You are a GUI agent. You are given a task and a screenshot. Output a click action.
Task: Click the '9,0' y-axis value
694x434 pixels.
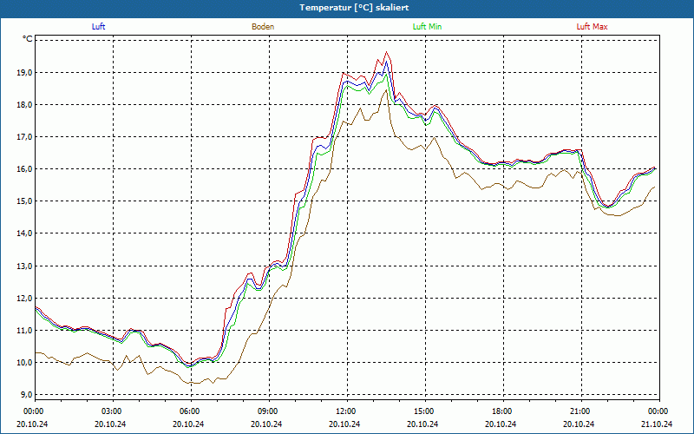click(27, 395)
